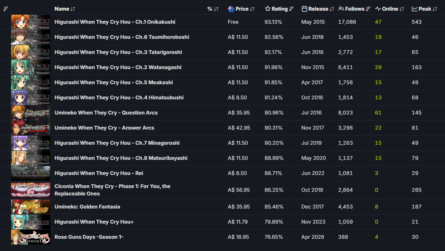
Task: Open Higurashi Ch.3 Tatarigoroshi link
Action: [x=118, y=52]
